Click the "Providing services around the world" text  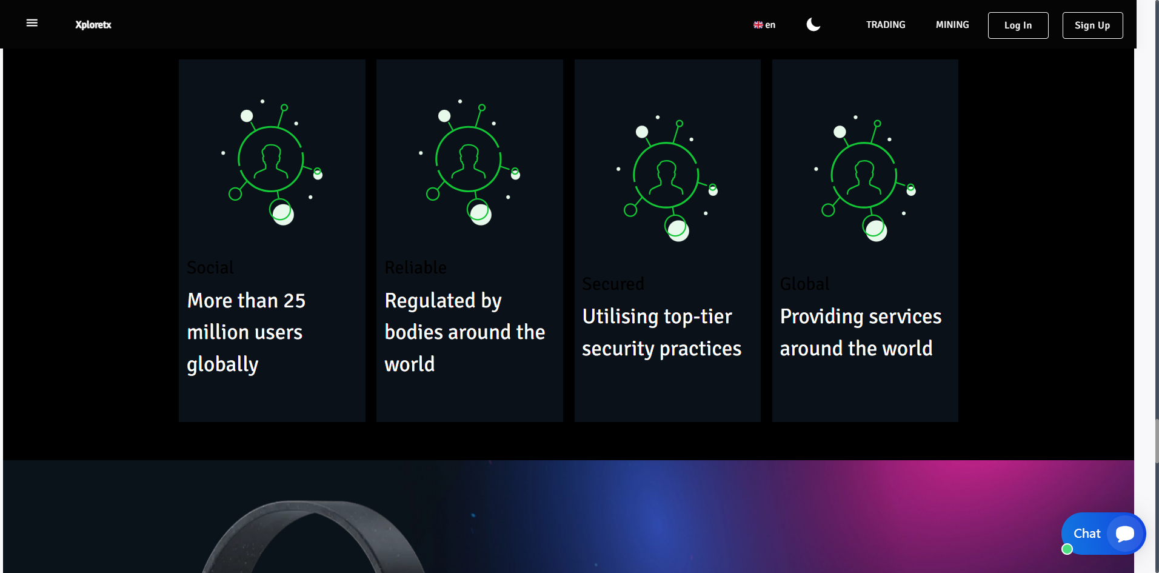(x=860, y=332)
